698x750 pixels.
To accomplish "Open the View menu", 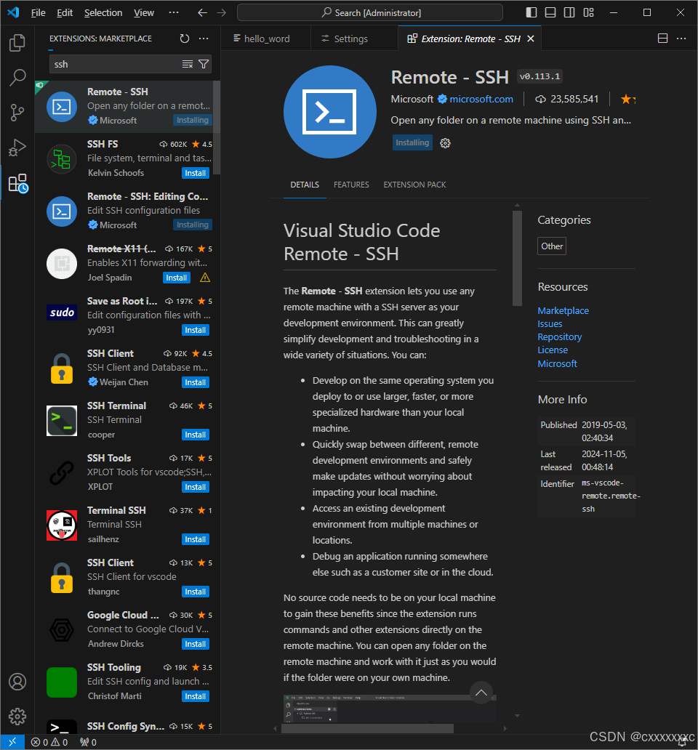I will coord(144,13).
